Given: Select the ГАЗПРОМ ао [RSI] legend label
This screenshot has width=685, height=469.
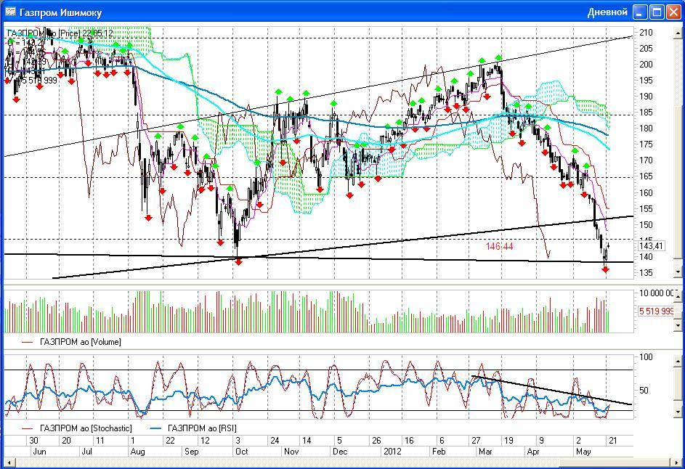Looking at the screenshot, I should coord(202,428).
